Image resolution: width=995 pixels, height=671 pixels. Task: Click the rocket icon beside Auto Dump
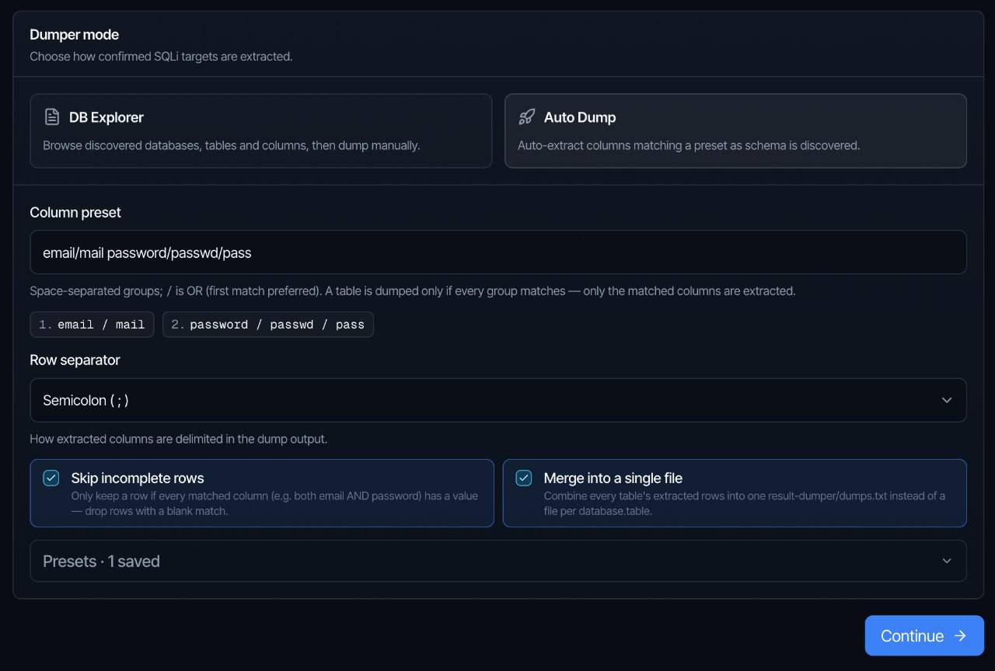tap(526, 117)
